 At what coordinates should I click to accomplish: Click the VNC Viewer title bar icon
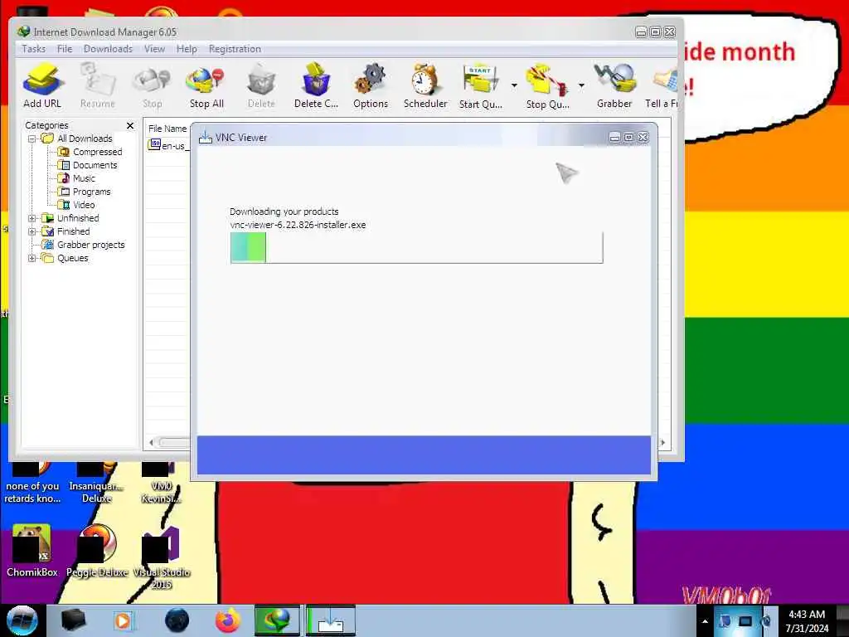(x=206, y=138)
